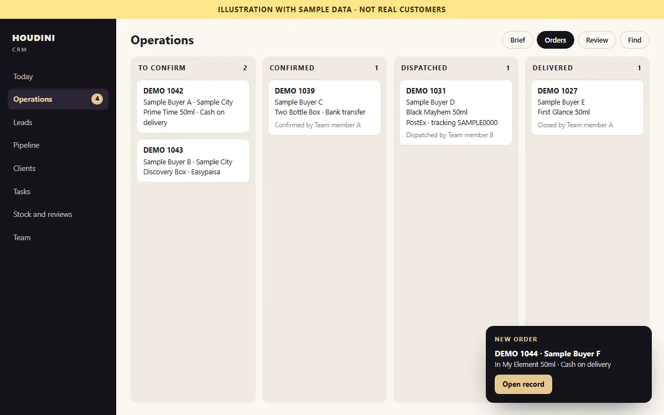This screenshot has width=664, height=415.
Task: Open delivered order DEMO 1027
Action: pyautogui.click(x=587, y=107)
